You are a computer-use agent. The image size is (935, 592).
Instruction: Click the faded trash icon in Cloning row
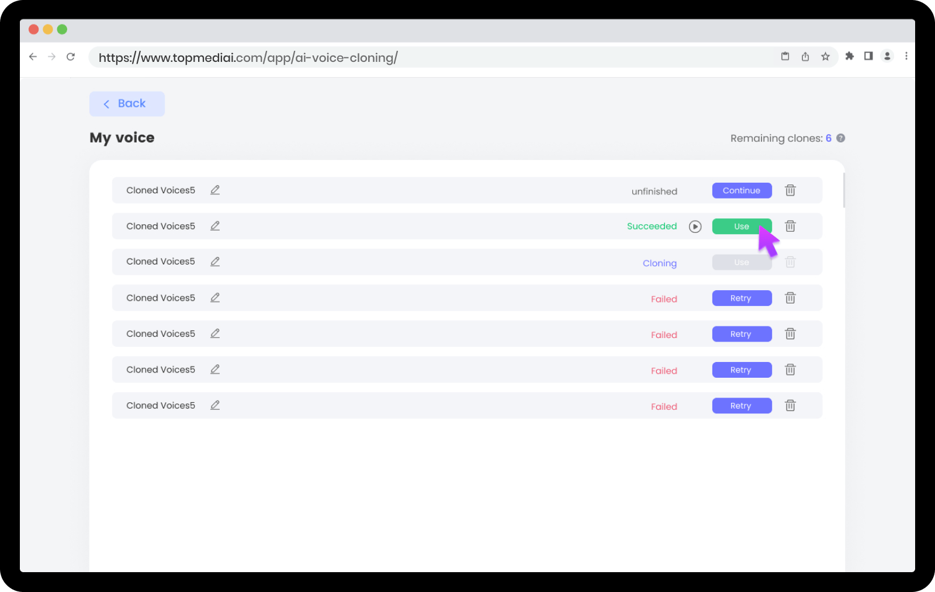(x=790, y=262)
